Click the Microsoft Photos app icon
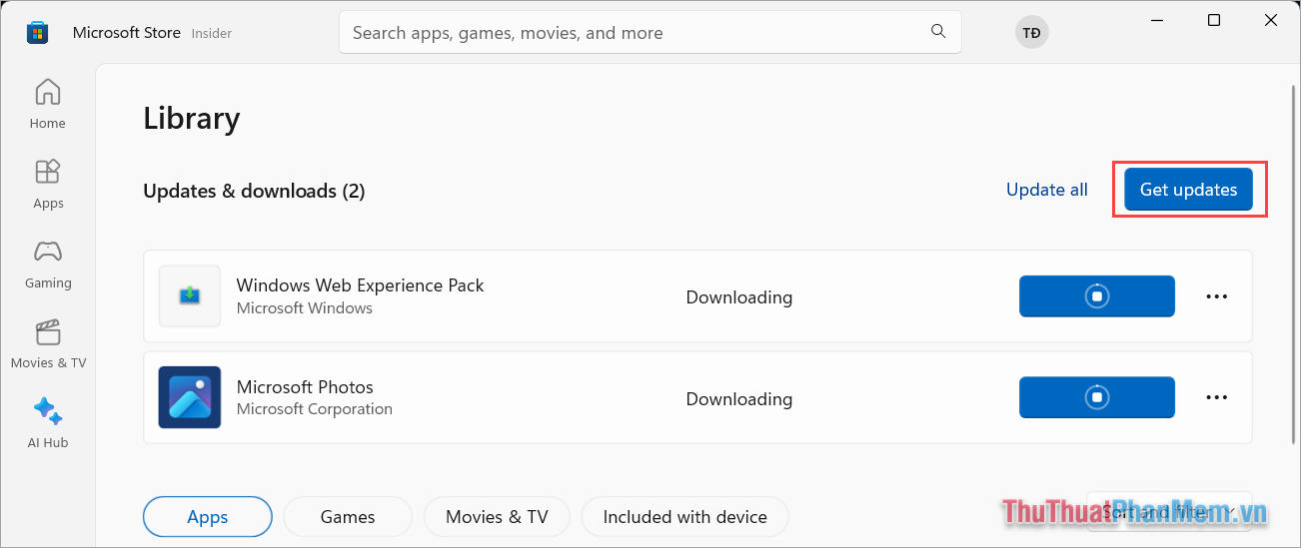Viewport: 1301px width, 548px height. point(190,397)
